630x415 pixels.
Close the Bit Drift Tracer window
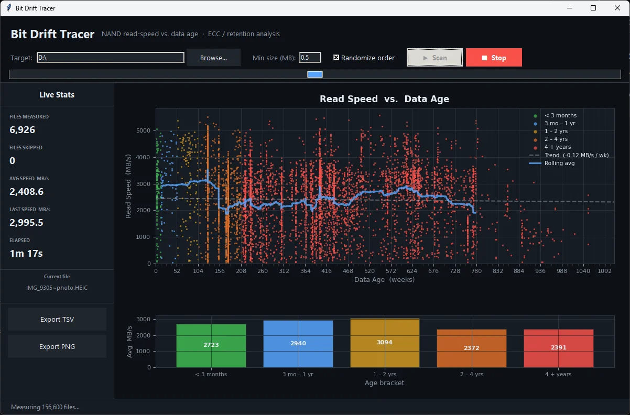(617, 8)
